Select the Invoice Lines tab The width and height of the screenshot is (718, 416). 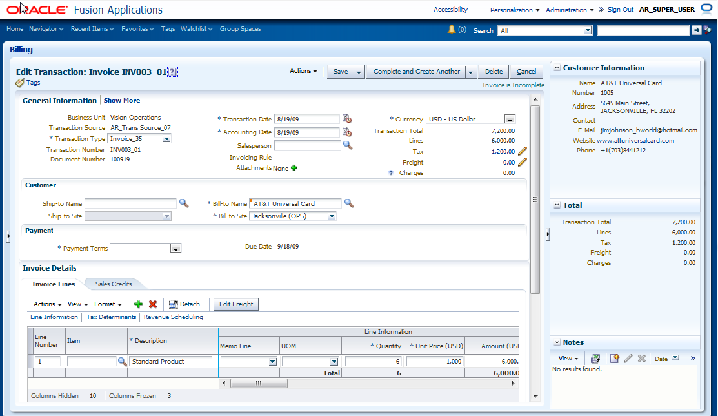[54, 284]
